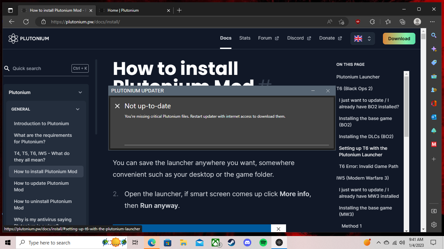The image size is (444, 249).
Task: Open How to update Plutonium Mod
Action: [x=41, y=186]
